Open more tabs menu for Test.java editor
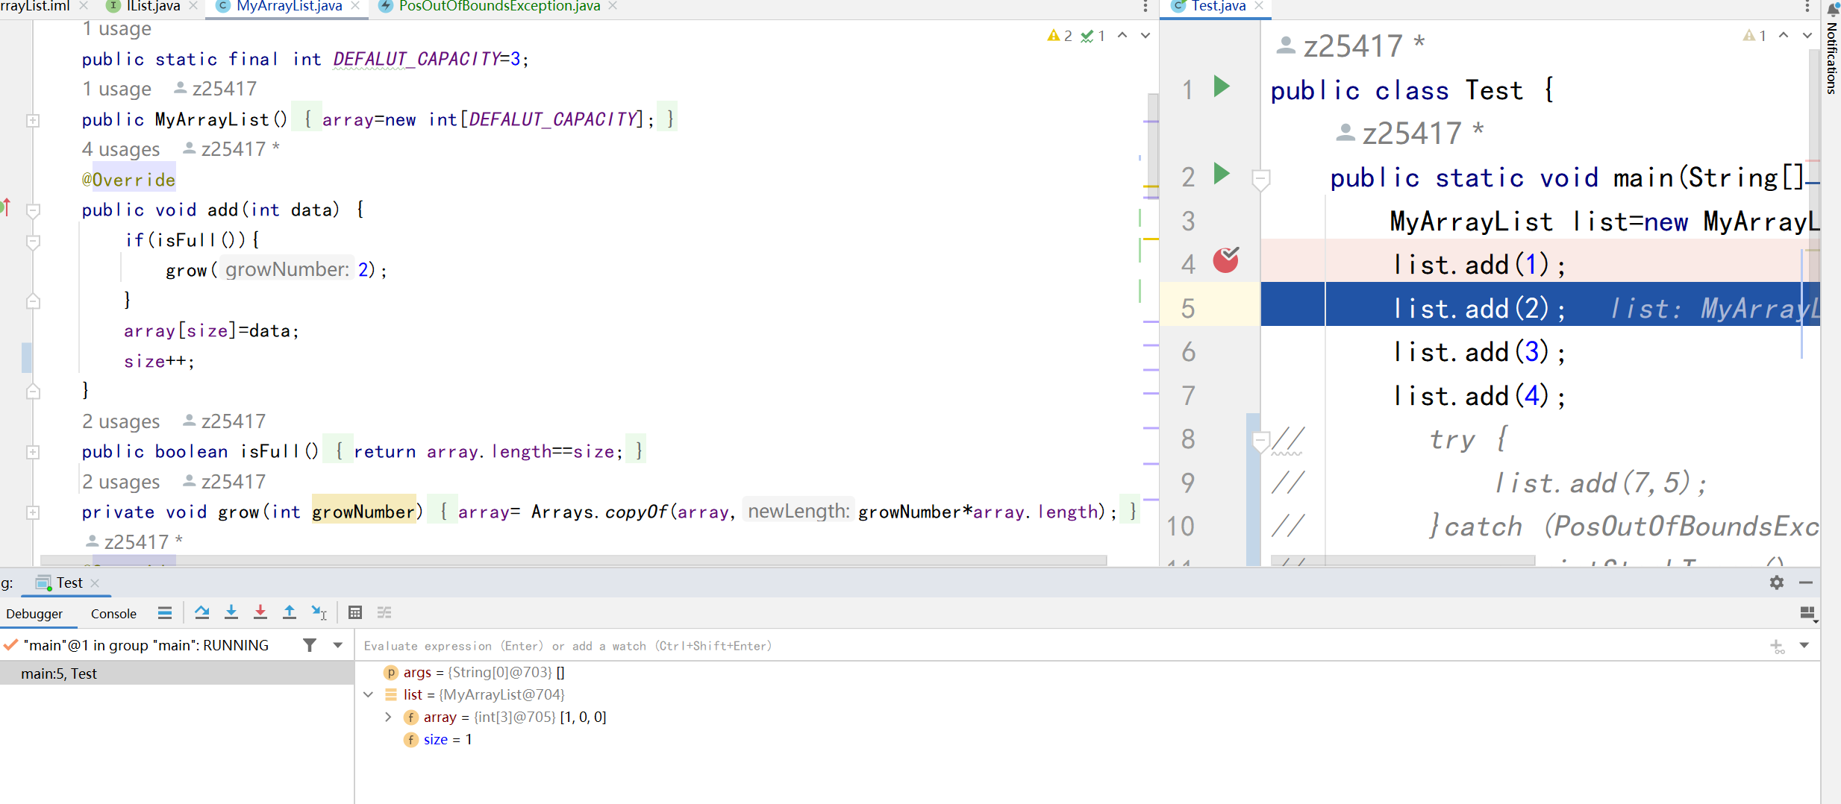Image resolution: width=1841 pixels, height=804 pixels. coord(1807,7)
